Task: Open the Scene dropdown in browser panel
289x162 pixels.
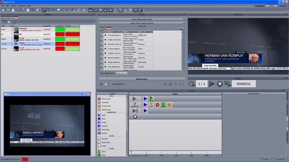Action: 142,19
